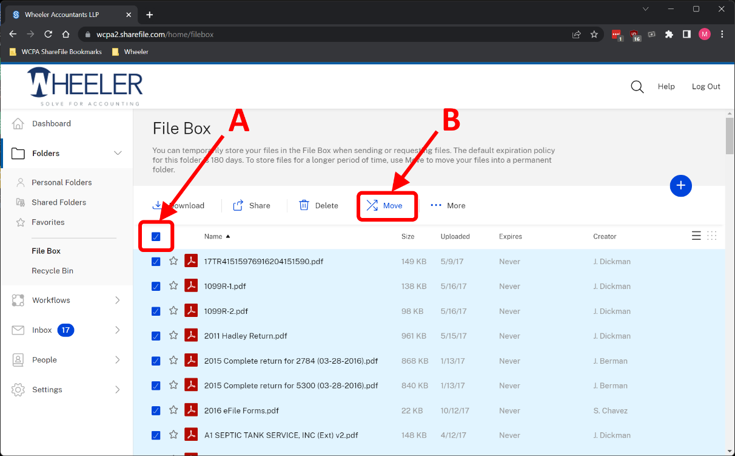The width and height of the screenshot is (735, 456).
Task: Click the browser vertical scrollbar thumb
Action: (x=730, y=136)
